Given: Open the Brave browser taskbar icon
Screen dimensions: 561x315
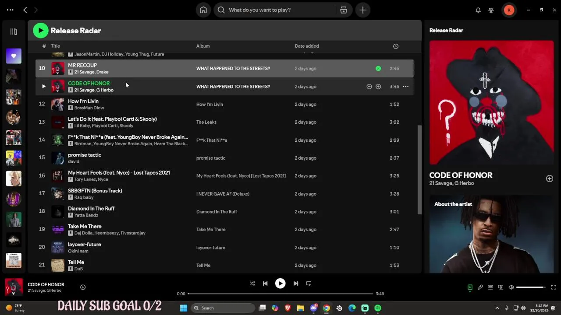Looking at the screenshot, I should [x=288, y=308].
